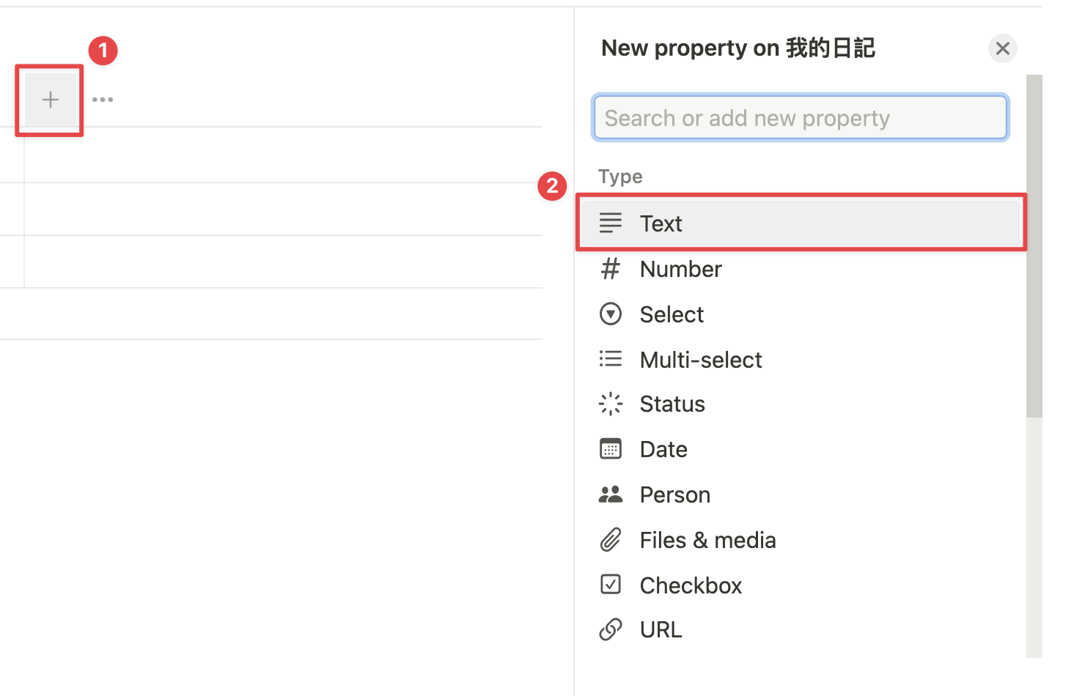Click the Date calendar icon

coord(611,448)
